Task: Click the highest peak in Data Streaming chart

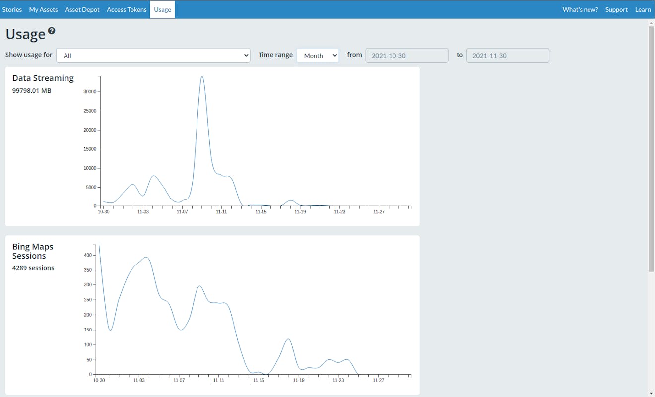Action: click(x=202, y=77)
